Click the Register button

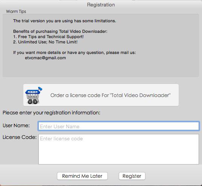[132, 176]
